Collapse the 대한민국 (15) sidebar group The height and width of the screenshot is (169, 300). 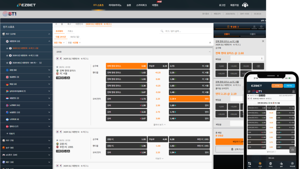coord(49,41)
